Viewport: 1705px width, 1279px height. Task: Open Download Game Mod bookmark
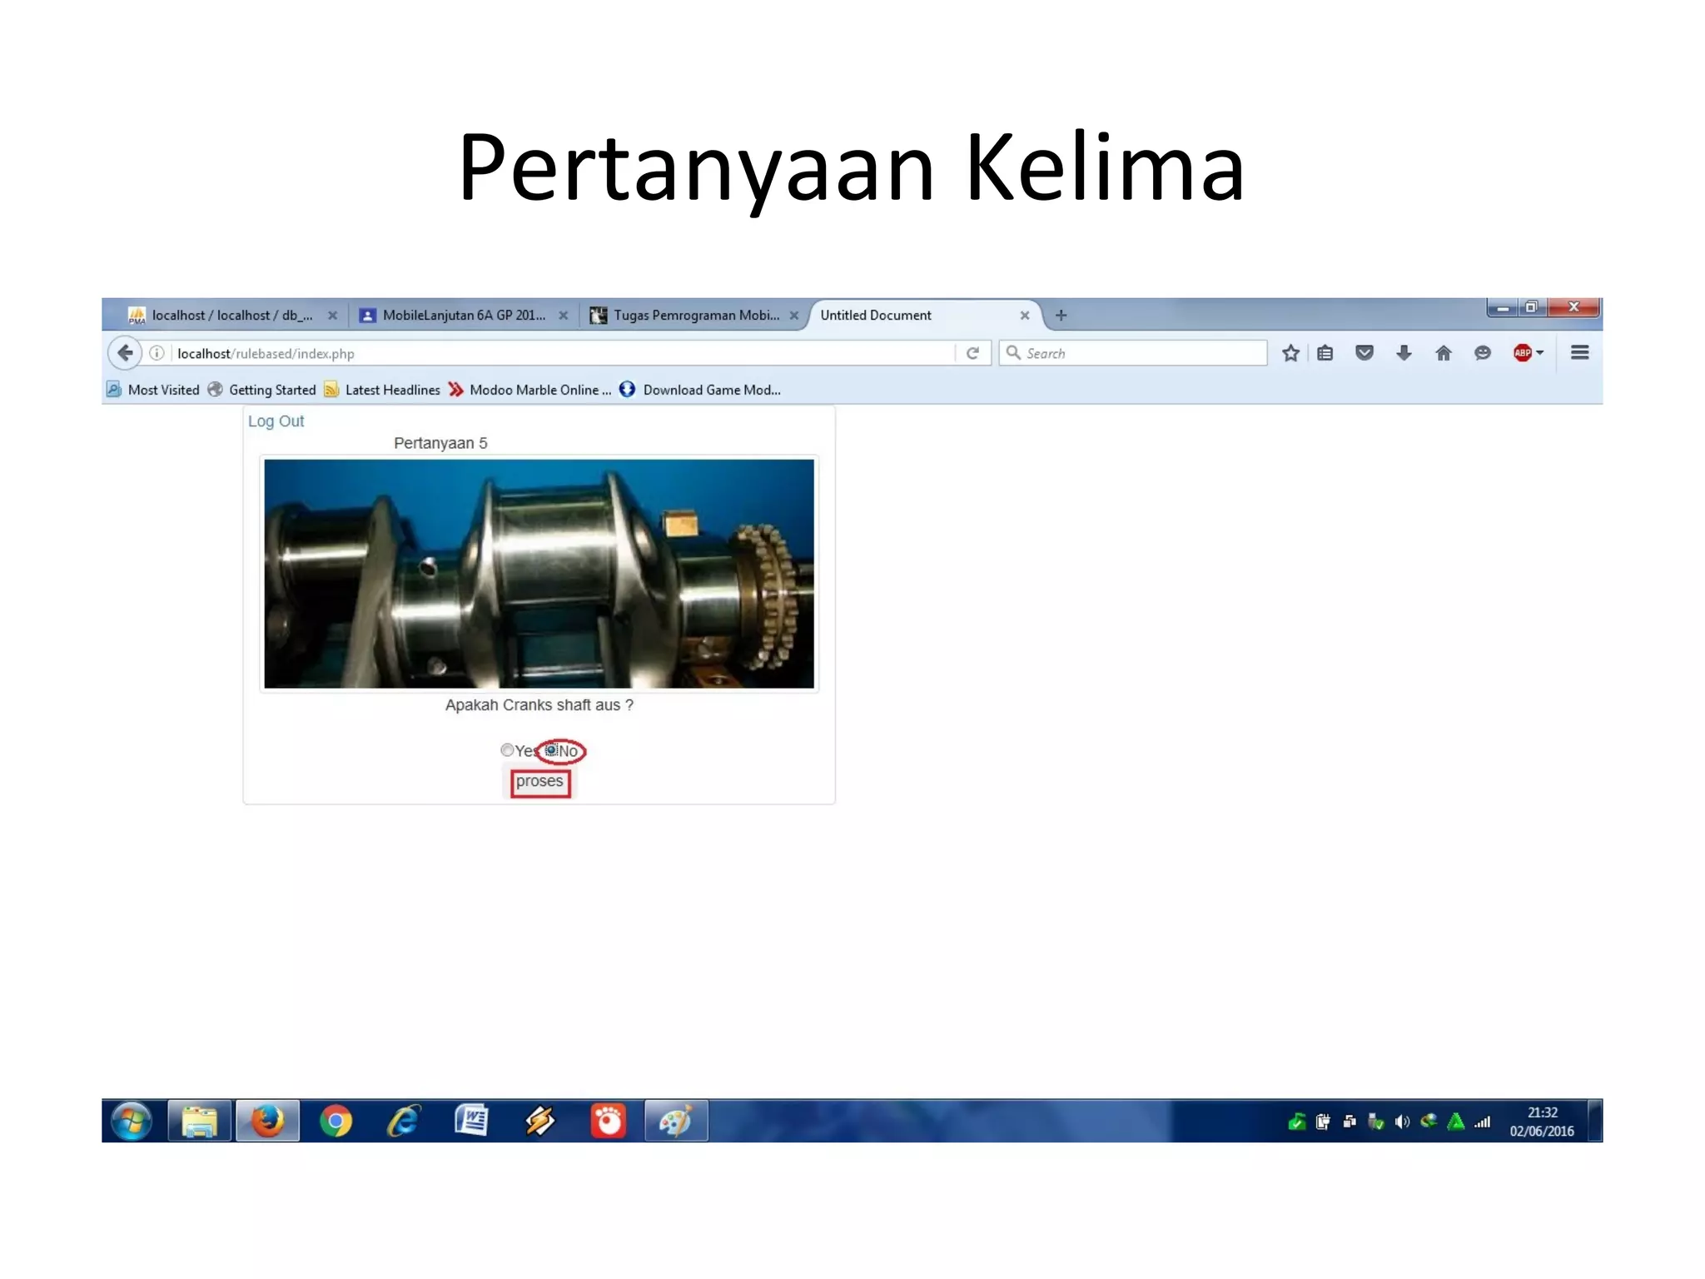(x=700, y=390)
